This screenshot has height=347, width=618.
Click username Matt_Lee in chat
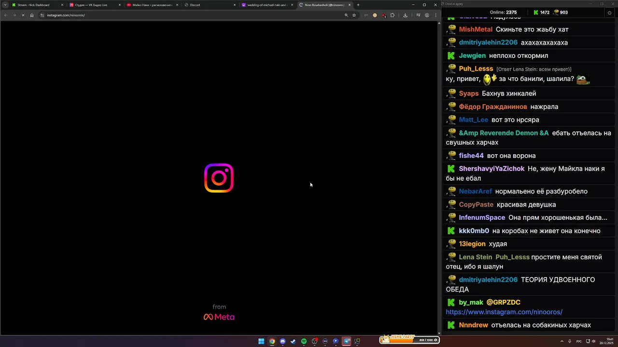point(474,120)
